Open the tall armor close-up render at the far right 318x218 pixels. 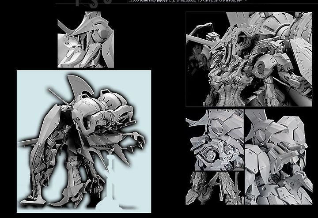[x=278, y=157]
